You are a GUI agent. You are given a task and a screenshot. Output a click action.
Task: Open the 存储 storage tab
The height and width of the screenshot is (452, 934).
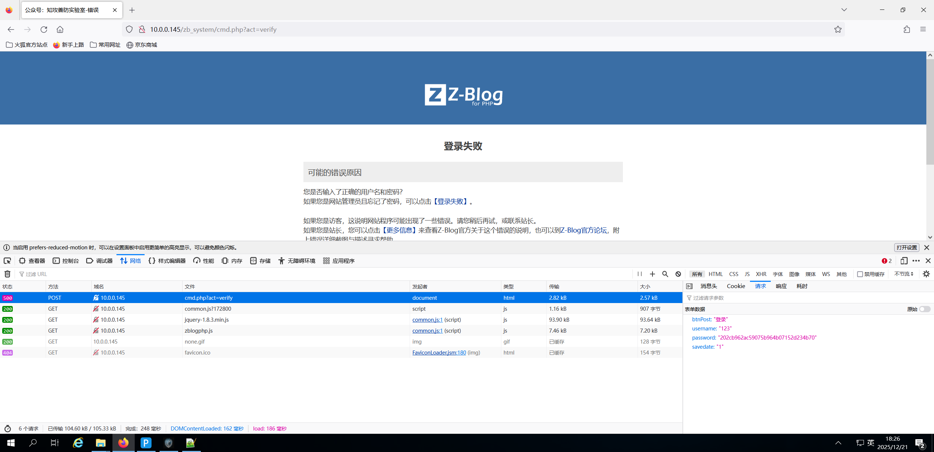(x=260, y=261)
